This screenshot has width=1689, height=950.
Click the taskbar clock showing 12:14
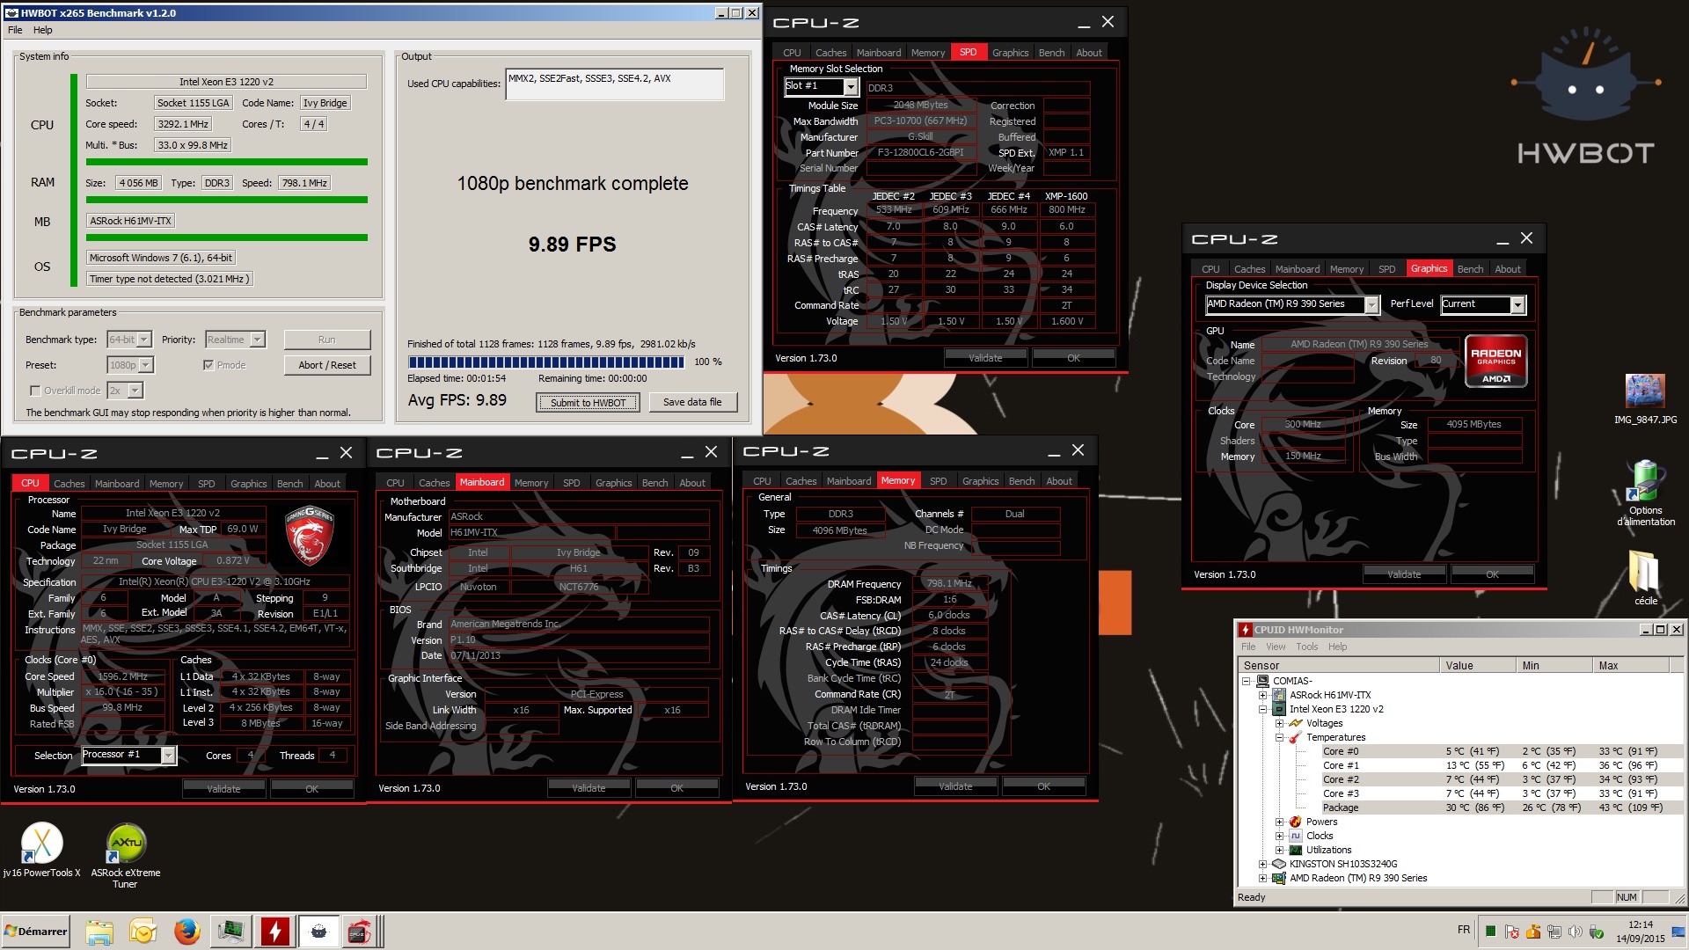pyautogui.click(x=1640, y=932)
